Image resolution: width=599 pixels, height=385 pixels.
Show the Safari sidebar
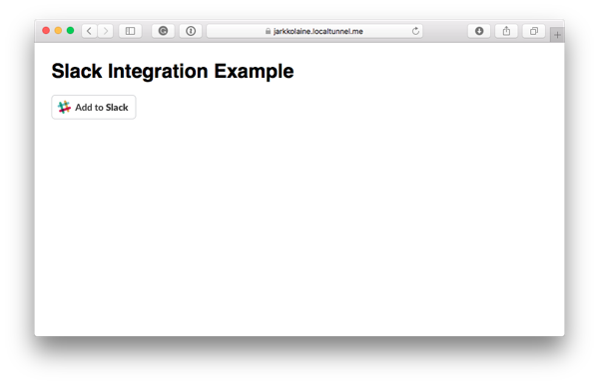[130, 31]
